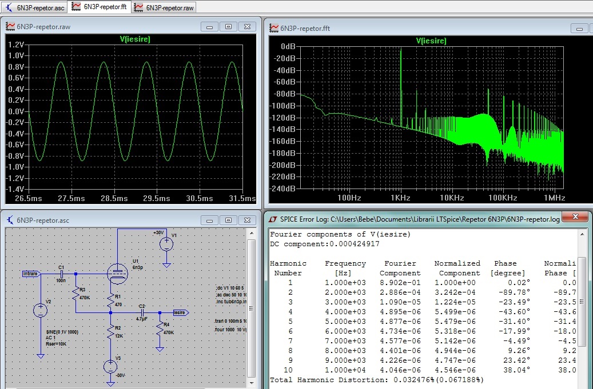Click Fourier components of V(iesire) heading
The image size is (593, 389).
click(340, 234)
